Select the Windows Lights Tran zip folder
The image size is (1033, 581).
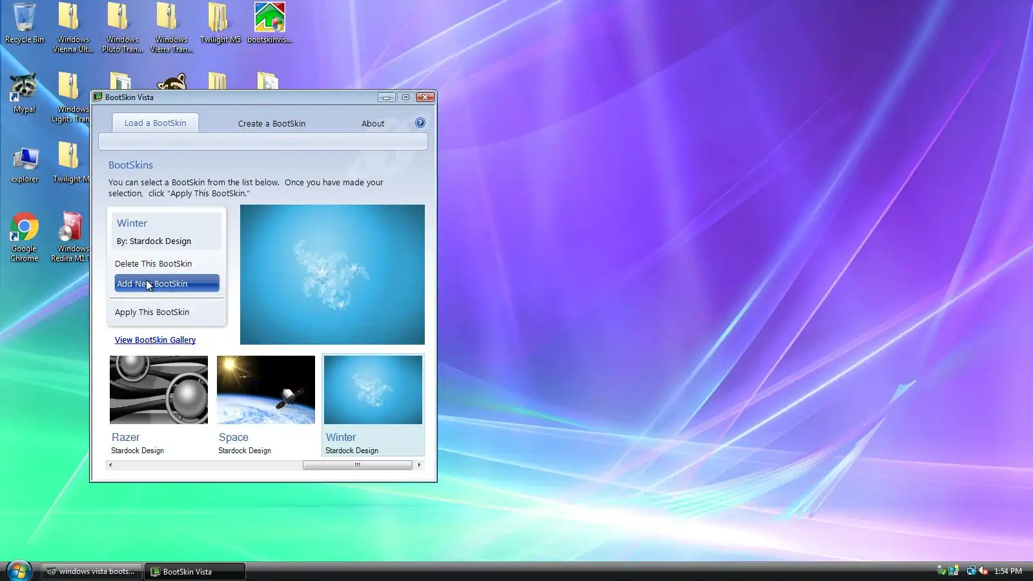pos(70,97)
